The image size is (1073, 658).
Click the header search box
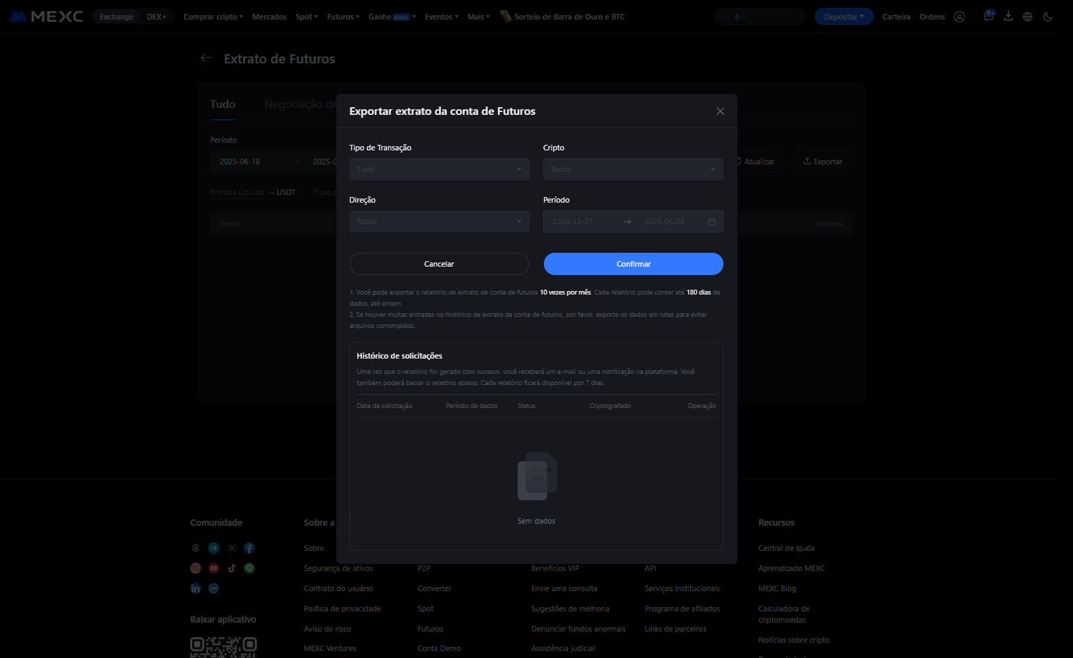[760, 17]
